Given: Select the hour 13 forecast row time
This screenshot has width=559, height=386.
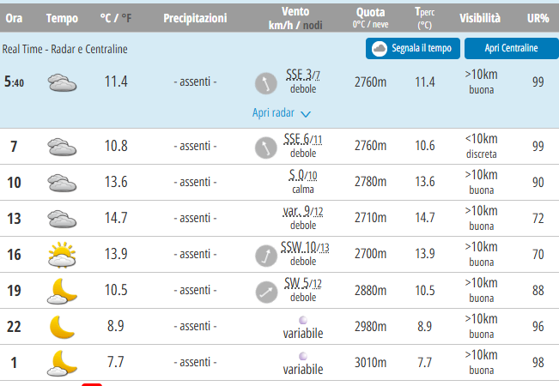Looking at the screenshot, I should tap(14, 219).
